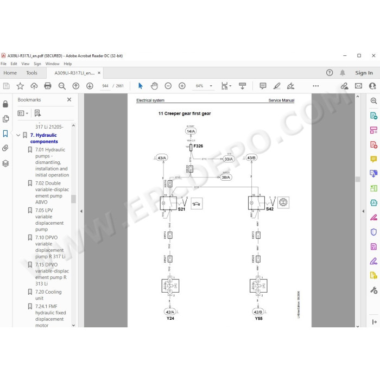Open bookmark 7.20 Cooling unit
Image resolution: width=380 pixels, height=380 pixels.
[x=48, y=295]
